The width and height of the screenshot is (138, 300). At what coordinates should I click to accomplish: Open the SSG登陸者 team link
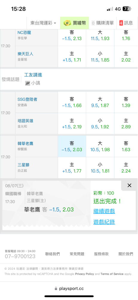[x=27, y=99]
